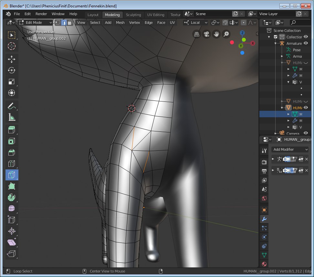Select the Smooth tool

[x=12, y=208]
